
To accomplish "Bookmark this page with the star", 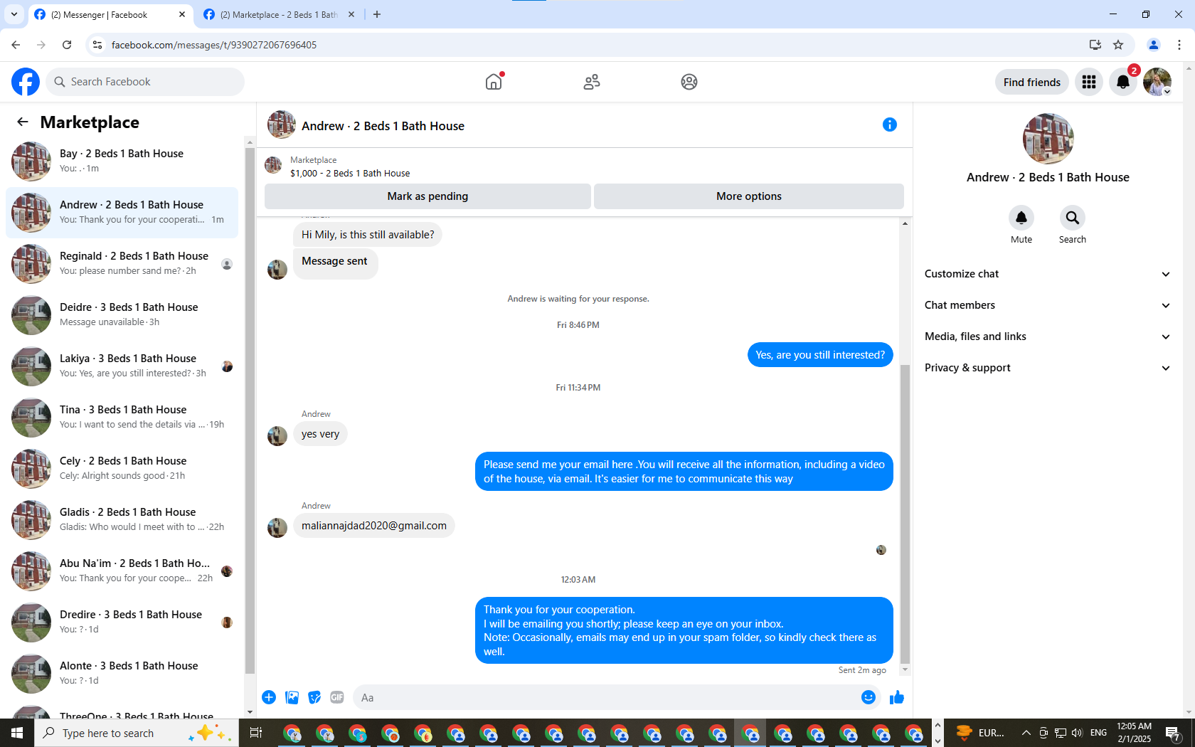I will click(1118, 45).
